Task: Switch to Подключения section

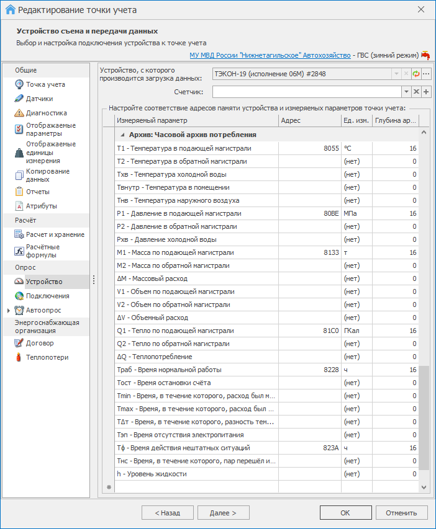Action: [48, 296]
